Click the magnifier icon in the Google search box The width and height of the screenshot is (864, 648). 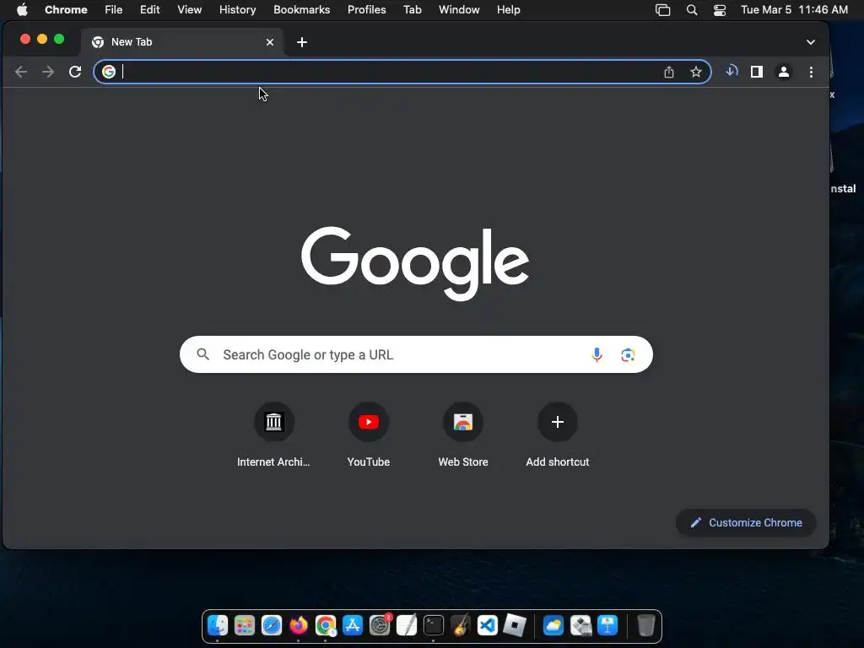click(x=202, y=354)
